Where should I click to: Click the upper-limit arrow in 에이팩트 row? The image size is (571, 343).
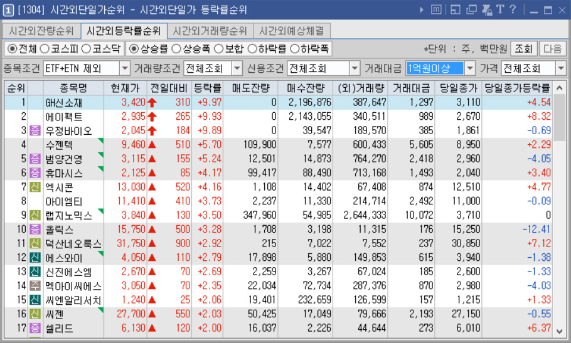coord(152,117)
